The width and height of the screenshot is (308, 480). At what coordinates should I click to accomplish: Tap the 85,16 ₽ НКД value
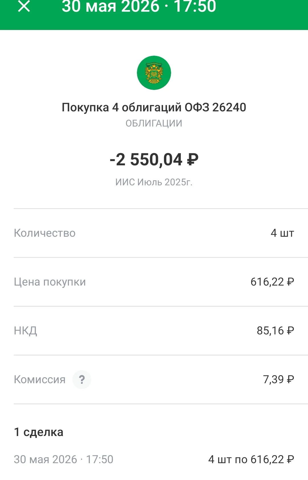(275, 331)
